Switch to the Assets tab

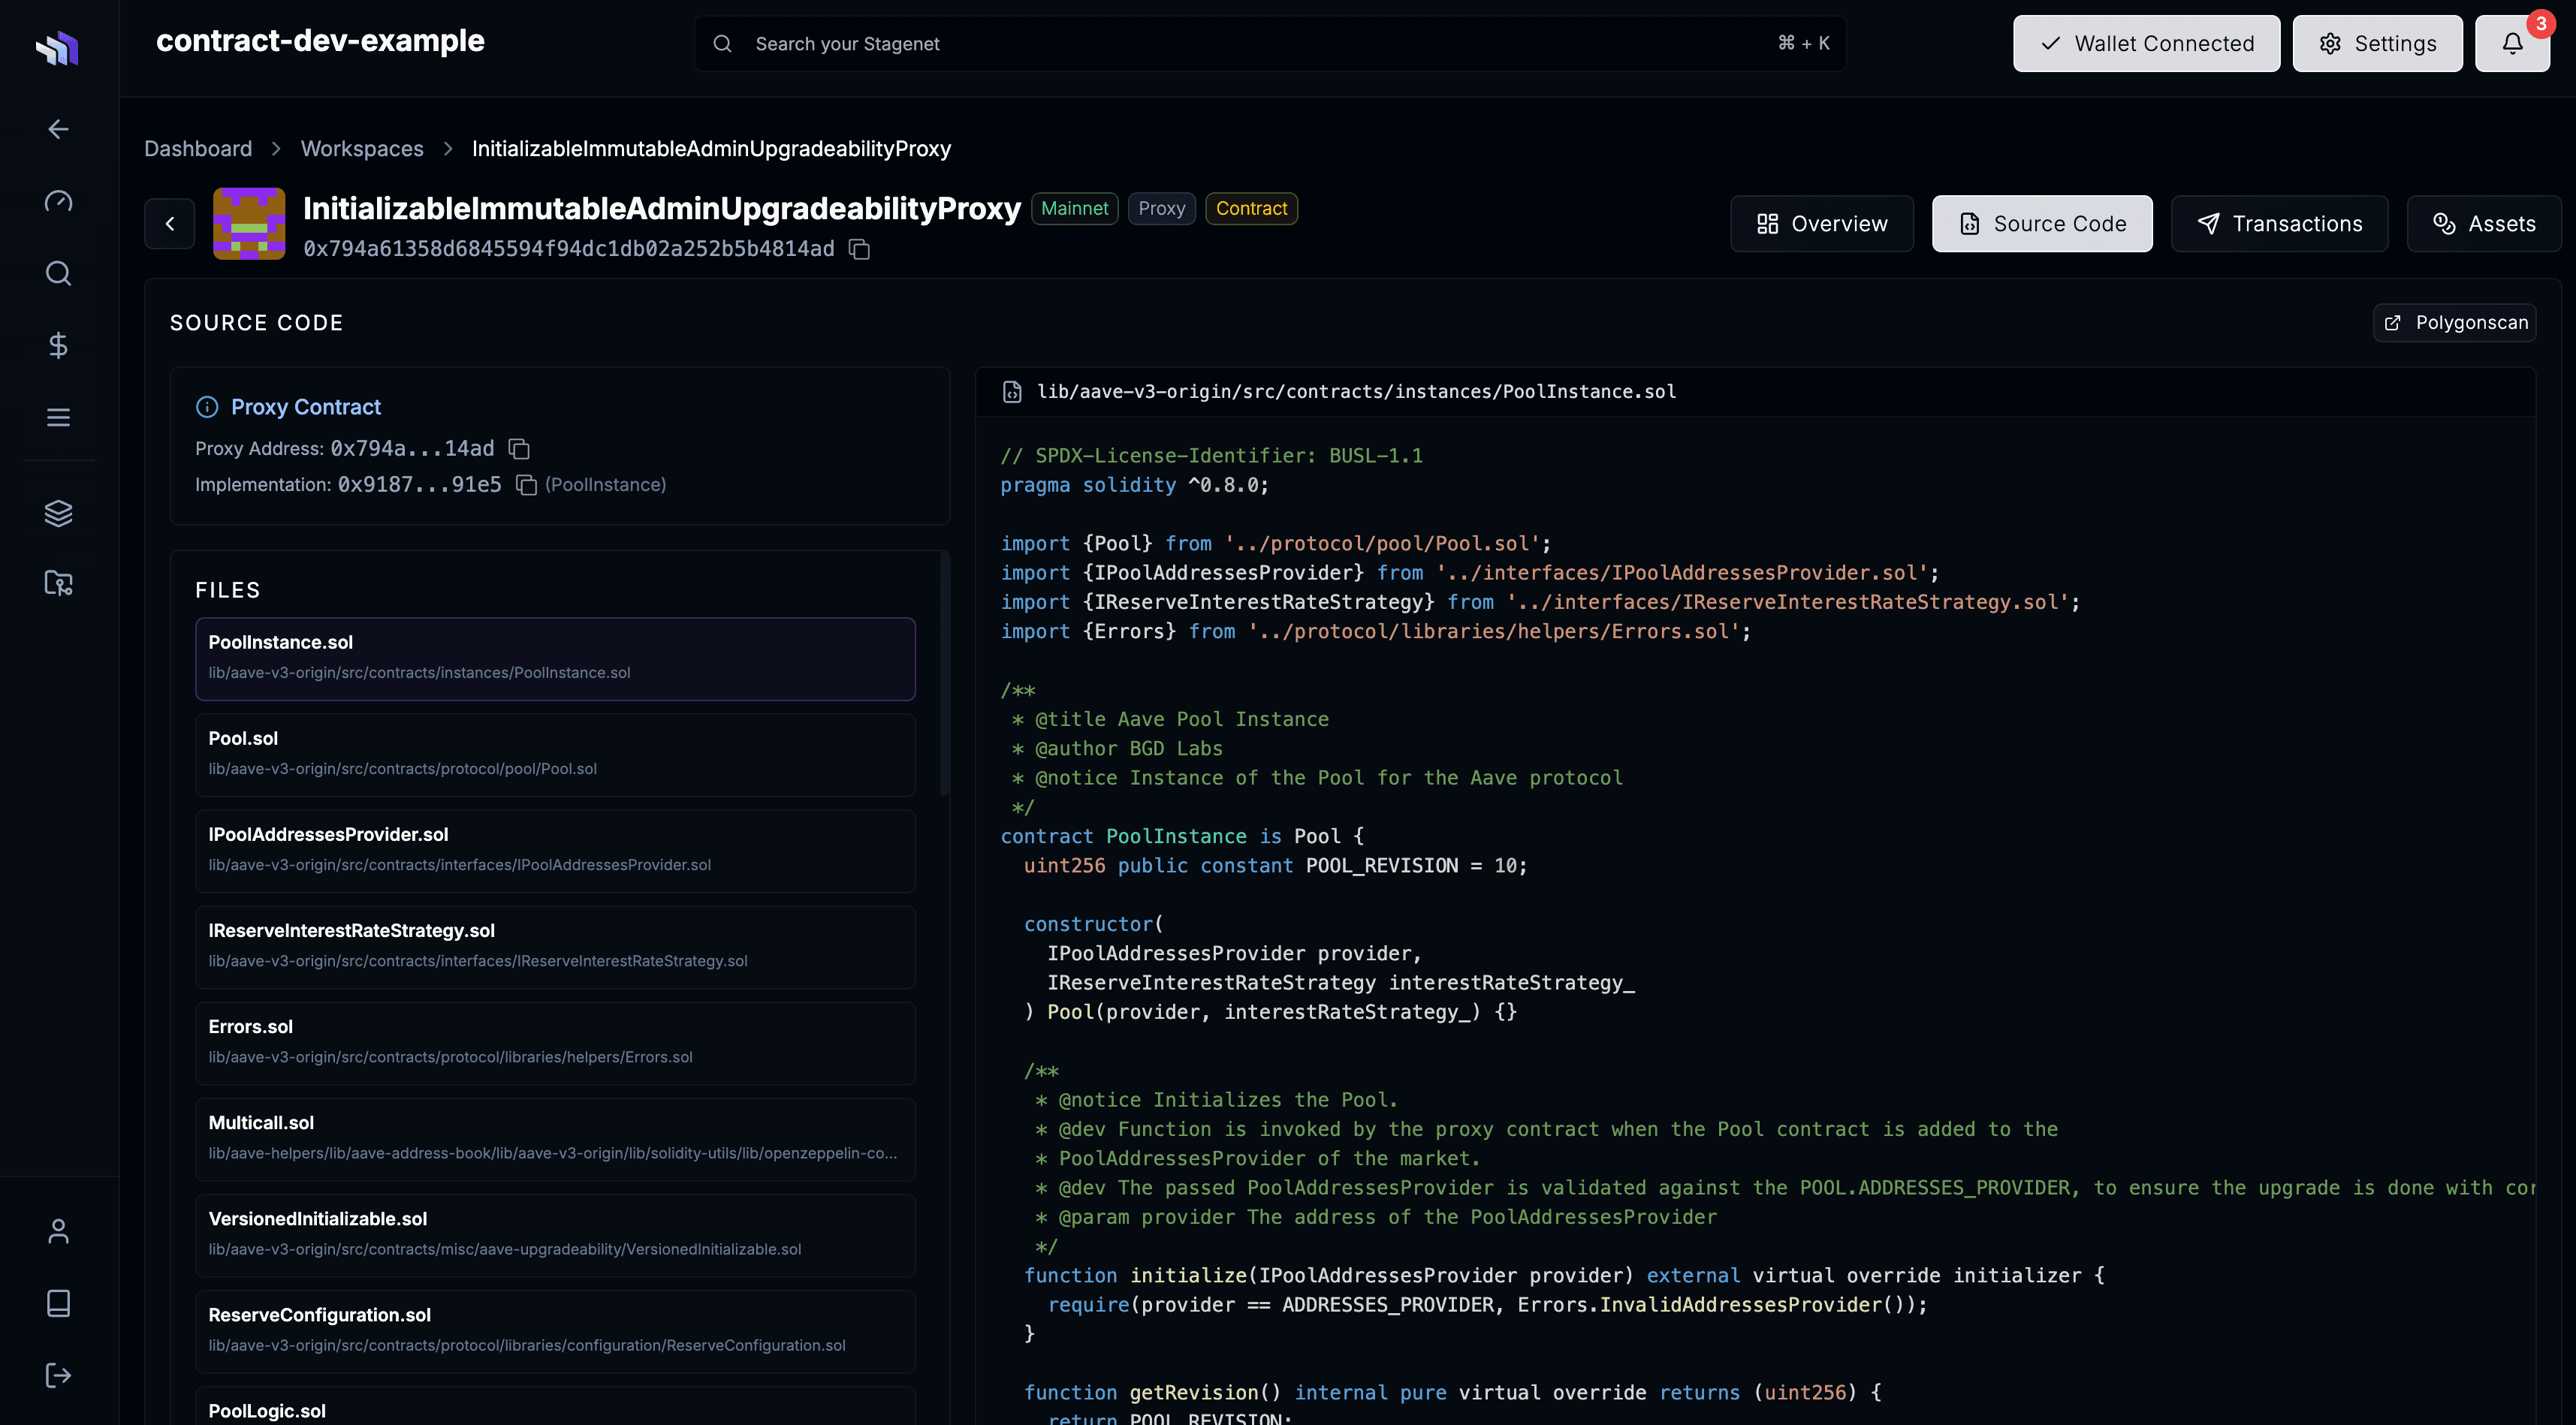(2484, 223)
